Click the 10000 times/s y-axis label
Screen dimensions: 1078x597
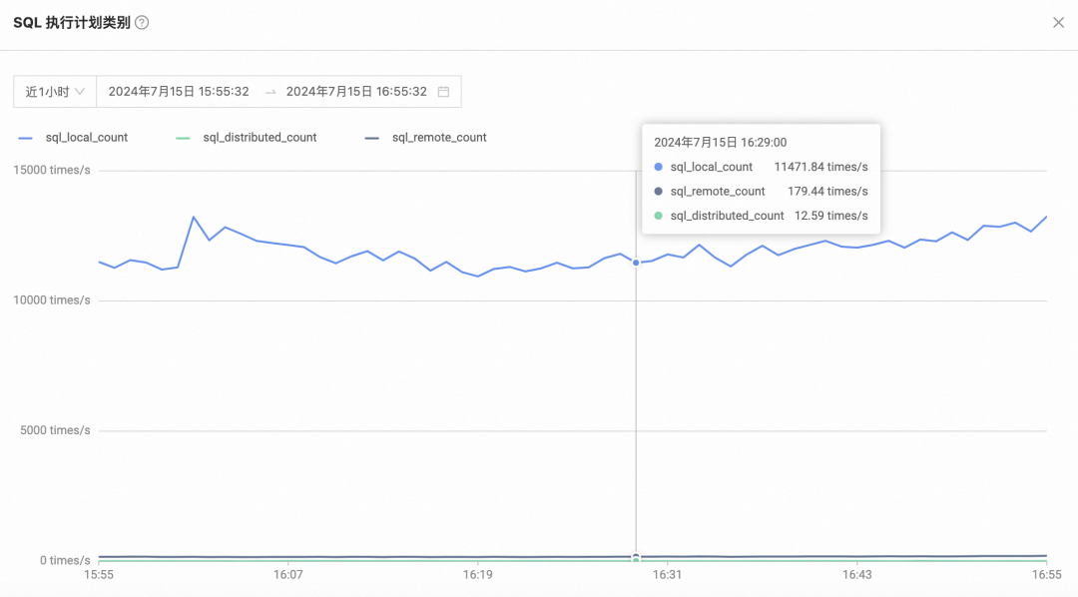click(x=51, y=300)
